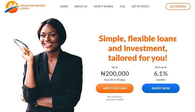
Task: Click the Mountain Bridge Loans logo text
Action: 33,7
